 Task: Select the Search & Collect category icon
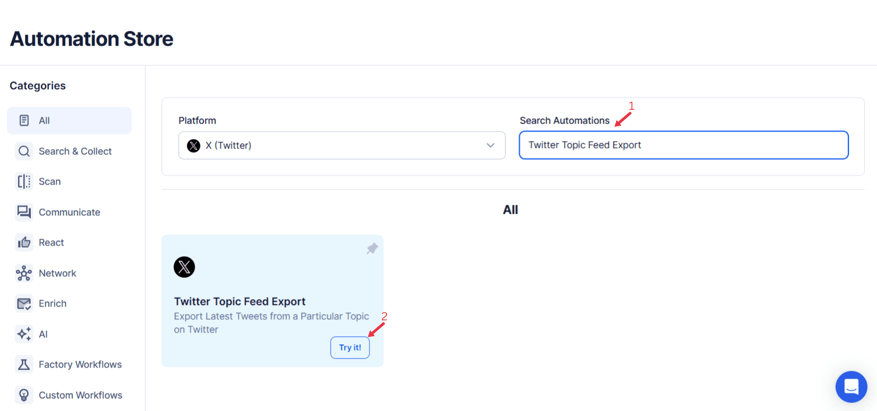24,151
